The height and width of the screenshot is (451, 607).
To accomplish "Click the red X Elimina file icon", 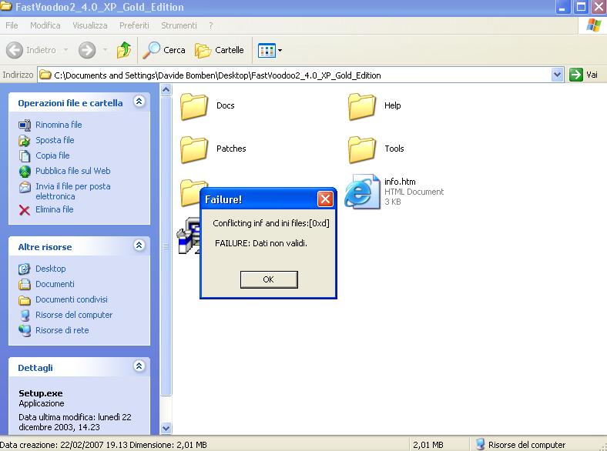I will point(25,210).
